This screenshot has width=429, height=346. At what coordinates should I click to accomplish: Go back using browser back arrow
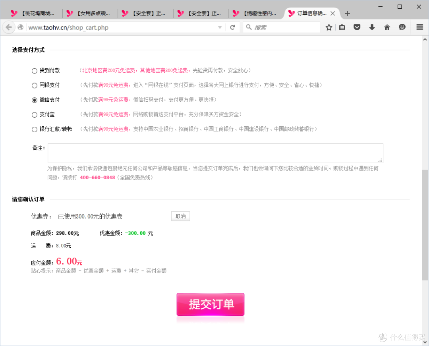[8, 27]
